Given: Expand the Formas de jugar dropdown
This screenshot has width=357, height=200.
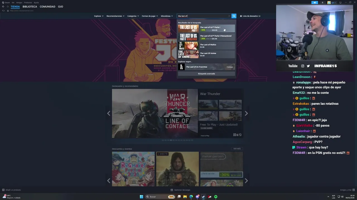Looking at the screenshot, I should point(150,16).
